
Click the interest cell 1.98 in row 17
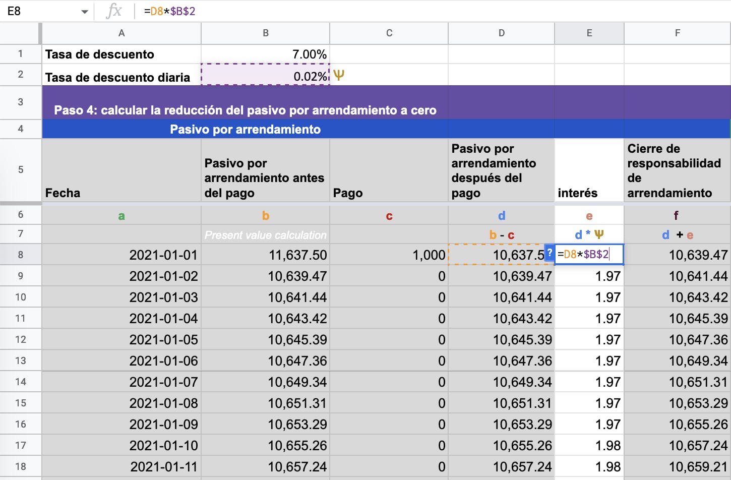coord(589,445)
